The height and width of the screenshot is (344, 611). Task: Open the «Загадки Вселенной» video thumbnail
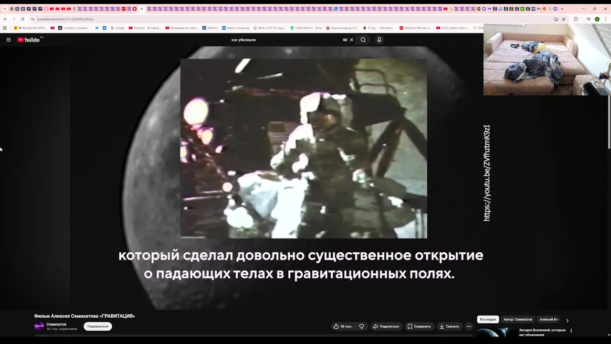pyautogui.click(x=496, y=333)
